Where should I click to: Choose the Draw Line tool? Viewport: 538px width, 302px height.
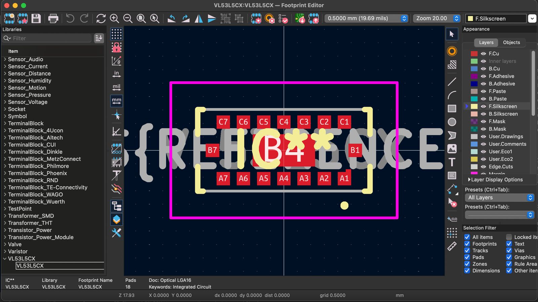tap(452, 82)
